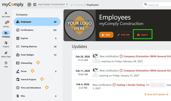The height and width of the screenshot is (101, 171).
Task: Open the My Profile icon
Action: (x=6, y=13)
